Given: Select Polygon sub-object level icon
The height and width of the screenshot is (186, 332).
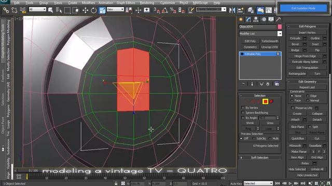Looking at the screenshot, I should 265,101.
